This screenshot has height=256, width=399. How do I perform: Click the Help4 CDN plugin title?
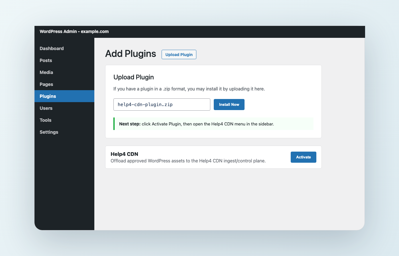click(x=124, y=154)
